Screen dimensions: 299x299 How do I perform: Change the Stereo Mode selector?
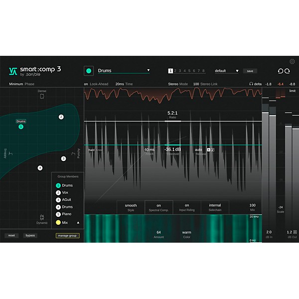pos(178,84)
